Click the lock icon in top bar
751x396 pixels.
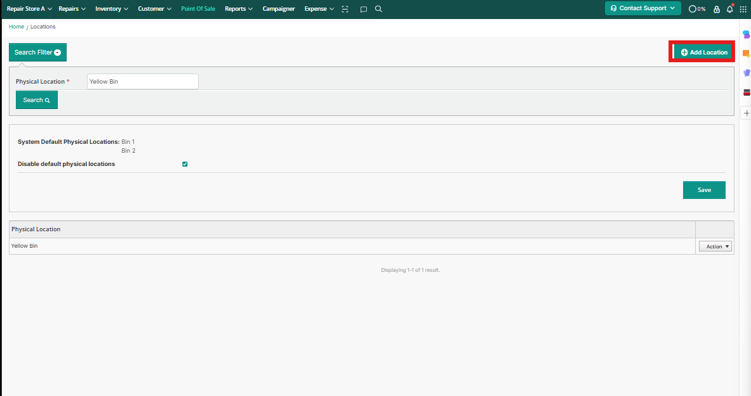tap(717, 10)
